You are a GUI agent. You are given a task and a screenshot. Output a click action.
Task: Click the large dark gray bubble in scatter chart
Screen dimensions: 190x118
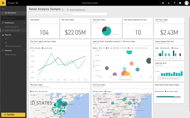(149, 61)
